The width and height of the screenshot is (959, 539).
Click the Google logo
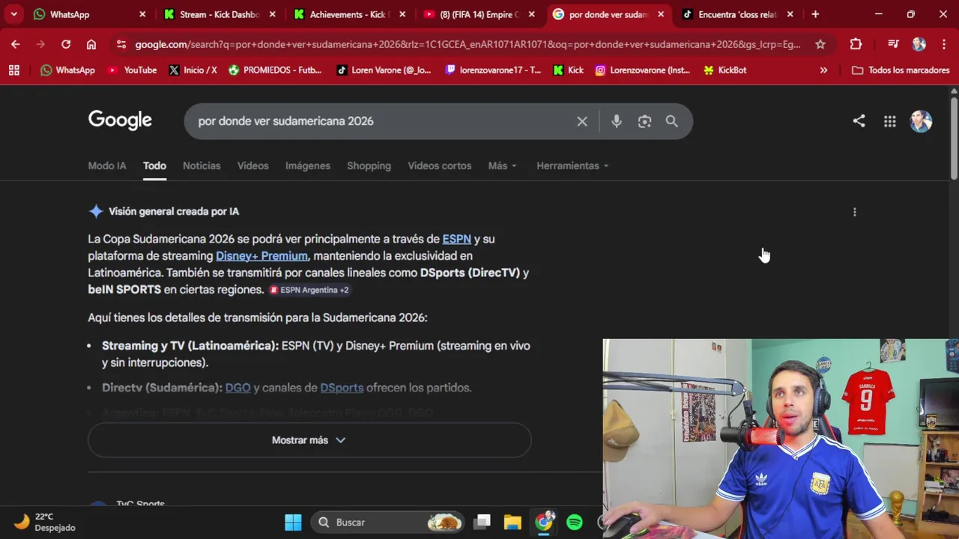point(120,120)
